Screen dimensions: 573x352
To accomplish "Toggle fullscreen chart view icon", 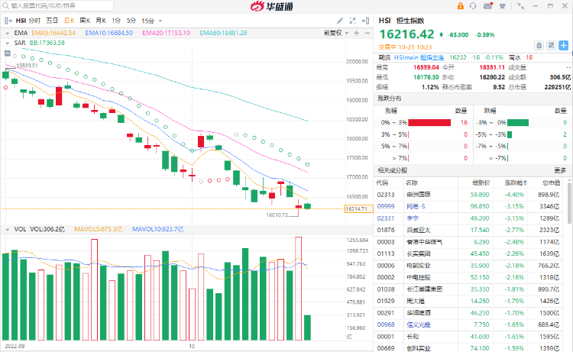I will 353,21.
